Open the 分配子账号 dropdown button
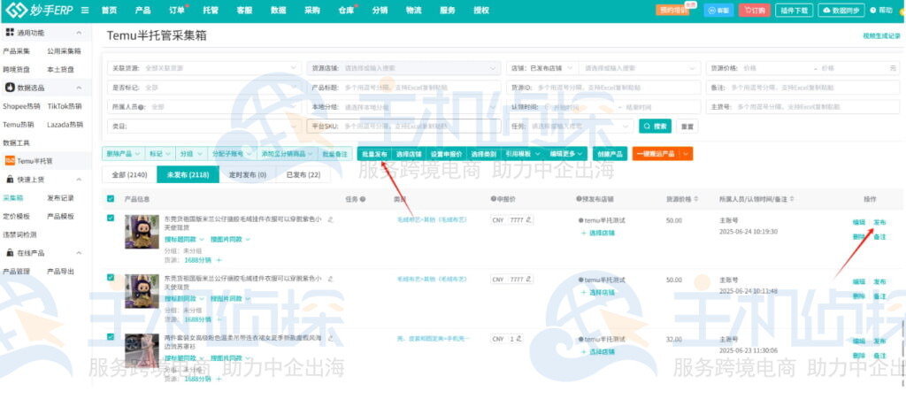The height and width of the screenshot is (399, 906). pyautogui.click(x=233, y=154)
